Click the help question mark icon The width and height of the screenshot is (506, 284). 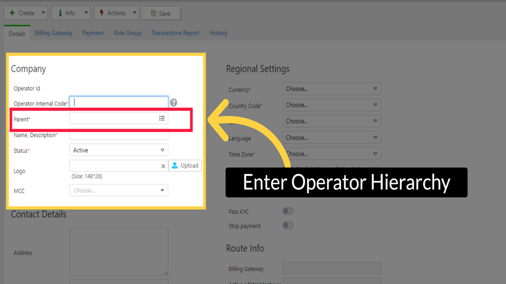[173, 103]
